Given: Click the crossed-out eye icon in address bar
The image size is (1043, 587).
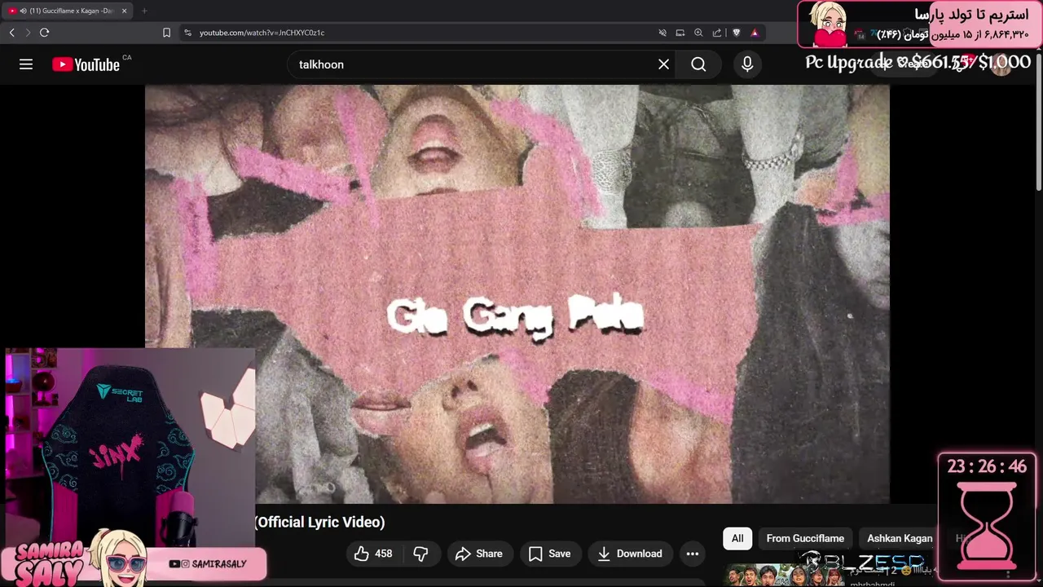Looking at the screenshot, I should (x=662, y=33).
